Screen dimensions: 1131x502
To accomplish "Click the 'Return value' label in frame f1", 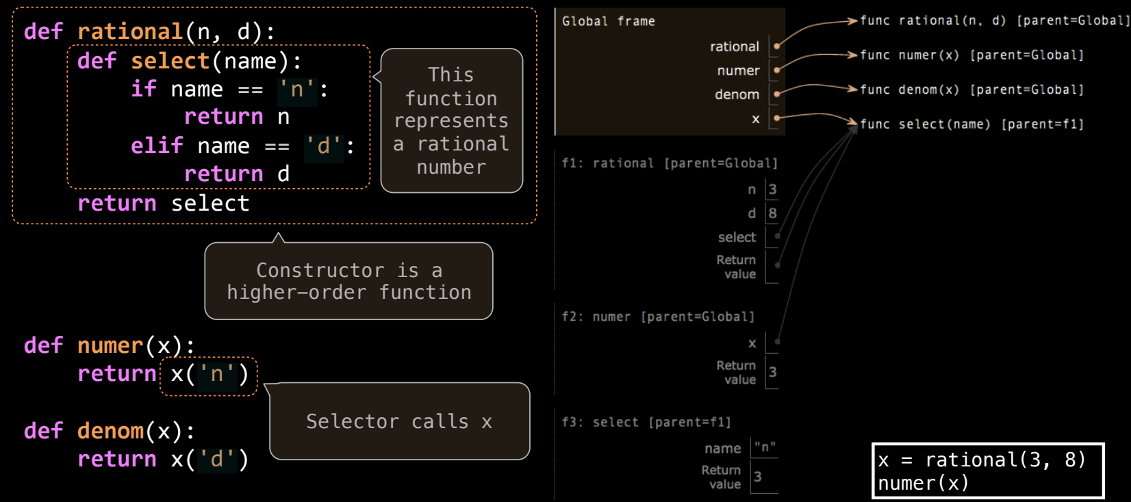I will click(x=736, y=267).
